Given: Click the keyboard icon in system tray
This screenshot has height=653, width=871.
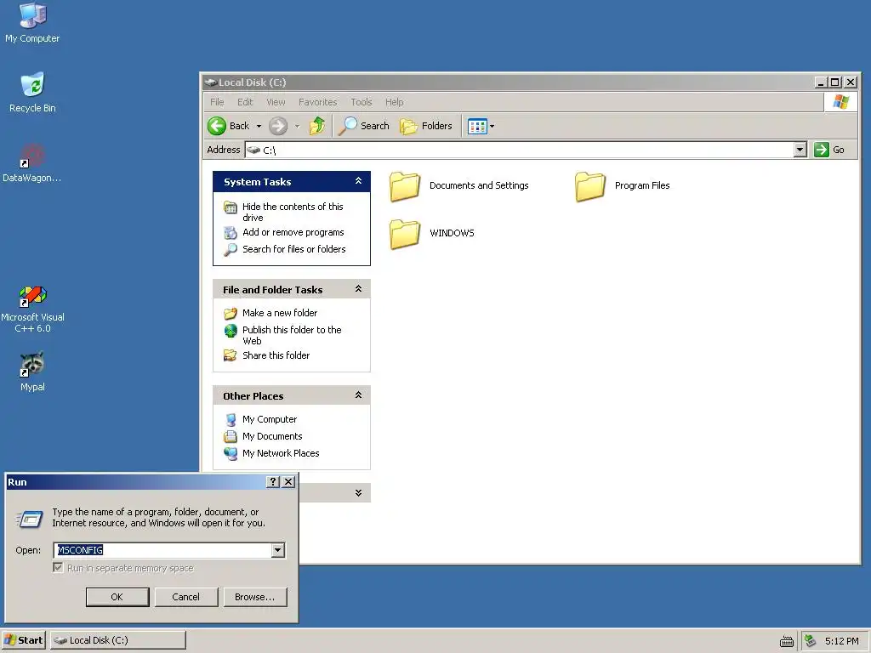Looking at the screenshot, I should click(787, 641).
